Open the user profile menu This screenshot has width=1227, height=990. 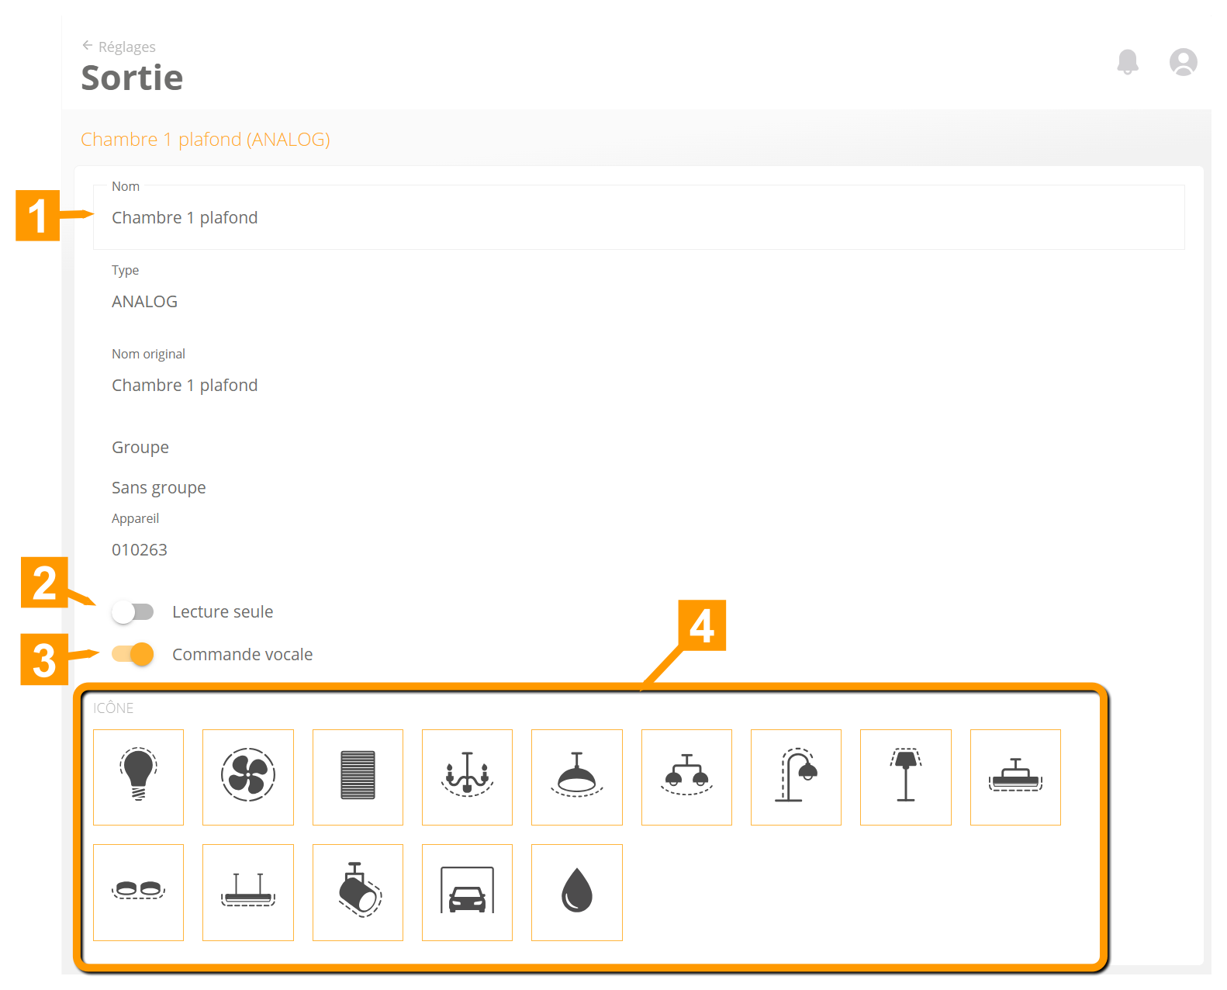pyautogui.click(x=1183, y=61)
